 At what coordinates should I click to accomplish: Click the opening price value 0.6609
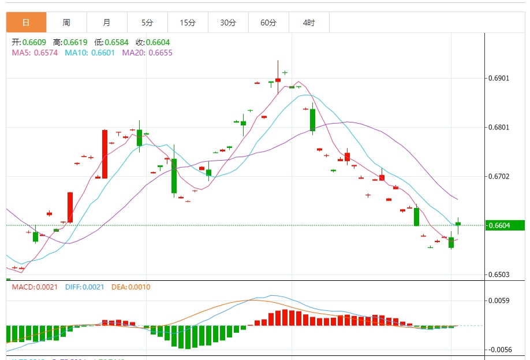click(x=34, y=42)
